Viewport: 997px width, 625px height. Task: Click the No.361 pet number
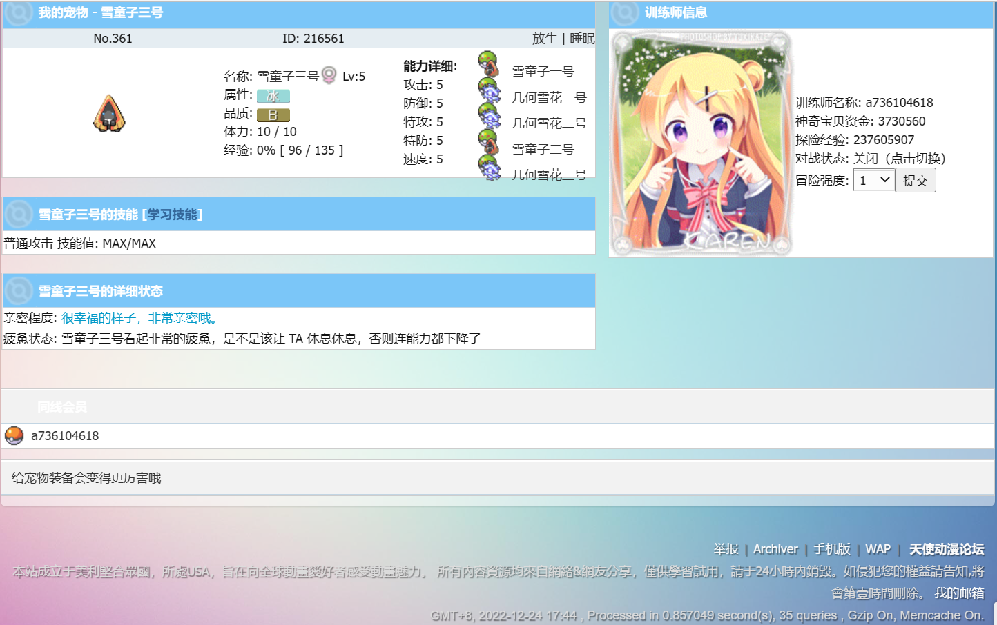(113, 39)
